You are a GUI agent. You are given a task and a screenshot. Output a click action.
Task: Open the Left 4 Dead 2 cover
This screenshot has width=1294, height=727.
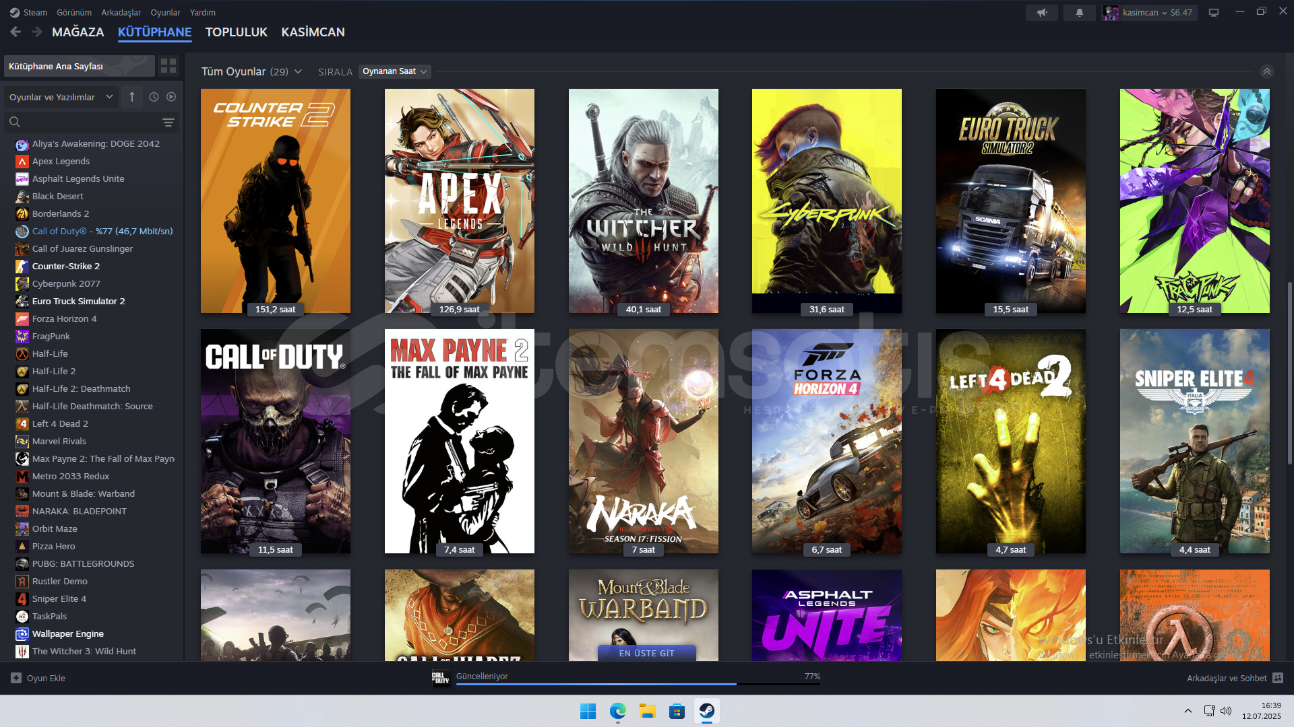pos(1011,441)
